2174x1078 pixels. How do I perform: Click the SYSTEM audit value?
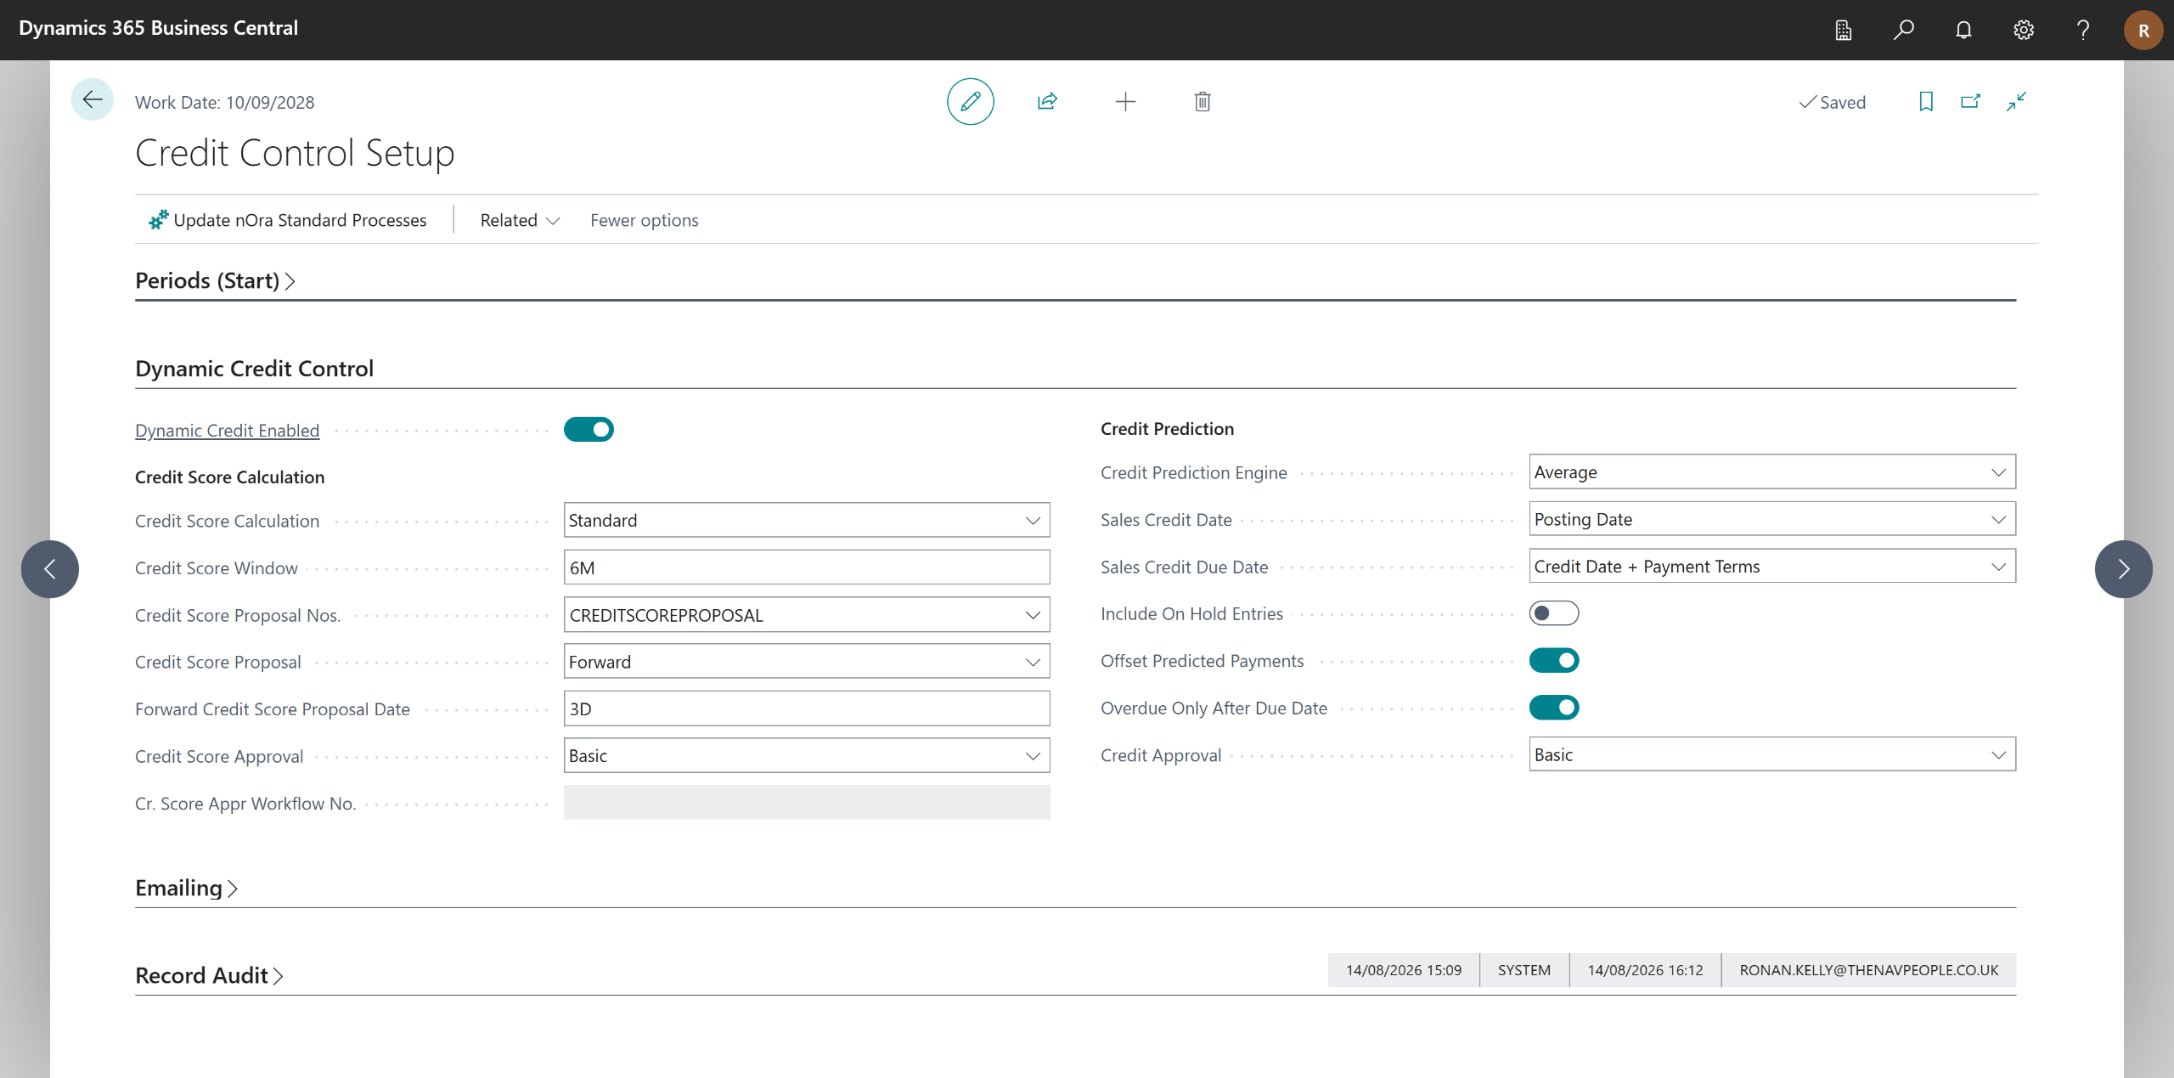(1524, 970)
